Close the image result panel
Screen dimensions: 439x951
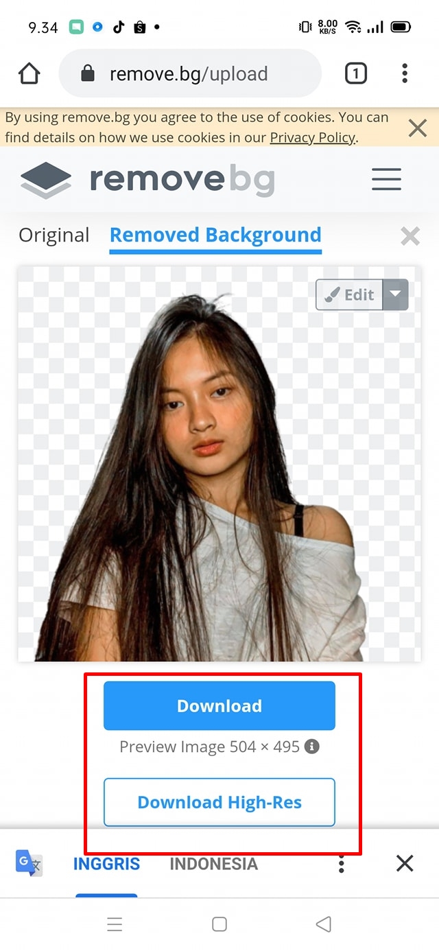coord(410,237)
